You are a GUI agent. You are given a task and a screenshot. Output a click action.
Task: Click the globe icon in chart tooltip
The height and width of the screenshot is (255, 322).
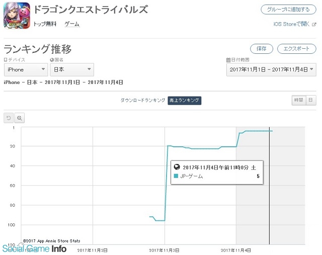tap(176, 167)
